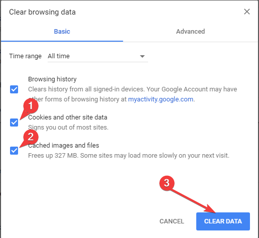Click the red number 2 annotation marker

point(31,137)
